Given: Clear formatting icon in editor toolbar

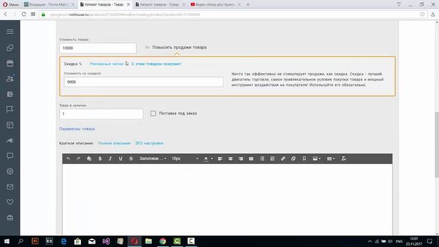Looking at the screenshot, I should coord(344,158).
